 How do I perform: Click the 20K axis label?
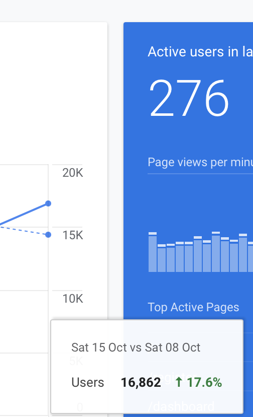tap(73, 173)
